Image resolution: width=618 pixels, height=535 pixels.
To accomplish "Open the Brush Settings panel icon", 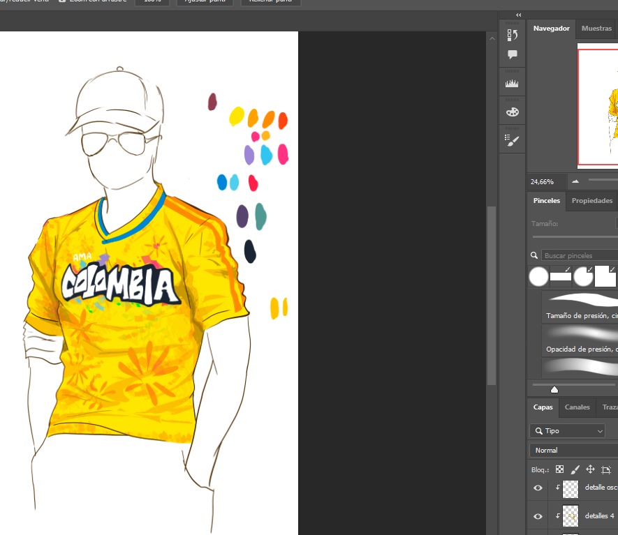I will (x=512, y=140).
